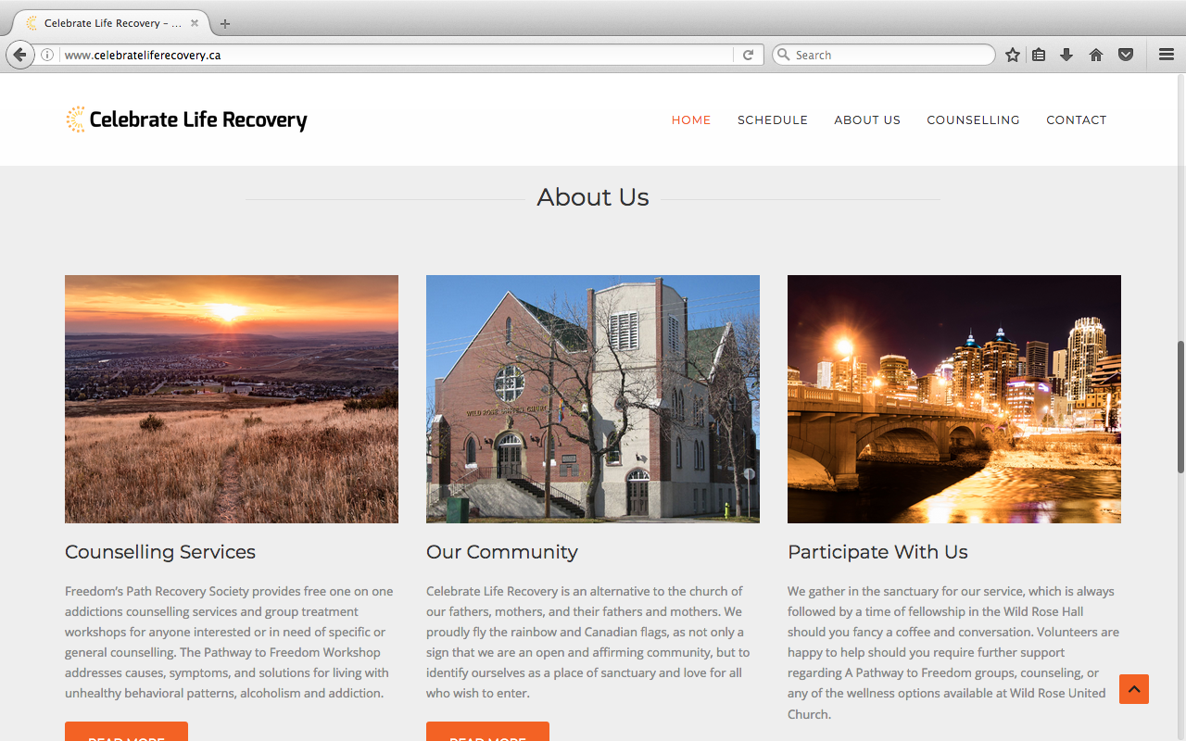Click the Read More button under Counselling Services
Image resolution: width=1186 pixels, height=741 pixels.
pyautogui.click(x=126, y=732)
